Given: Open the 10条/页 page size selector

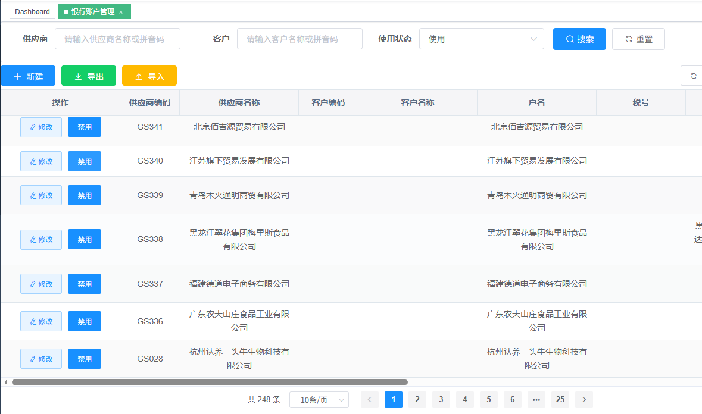Looking at the screenshot, I should pos(319,400).
